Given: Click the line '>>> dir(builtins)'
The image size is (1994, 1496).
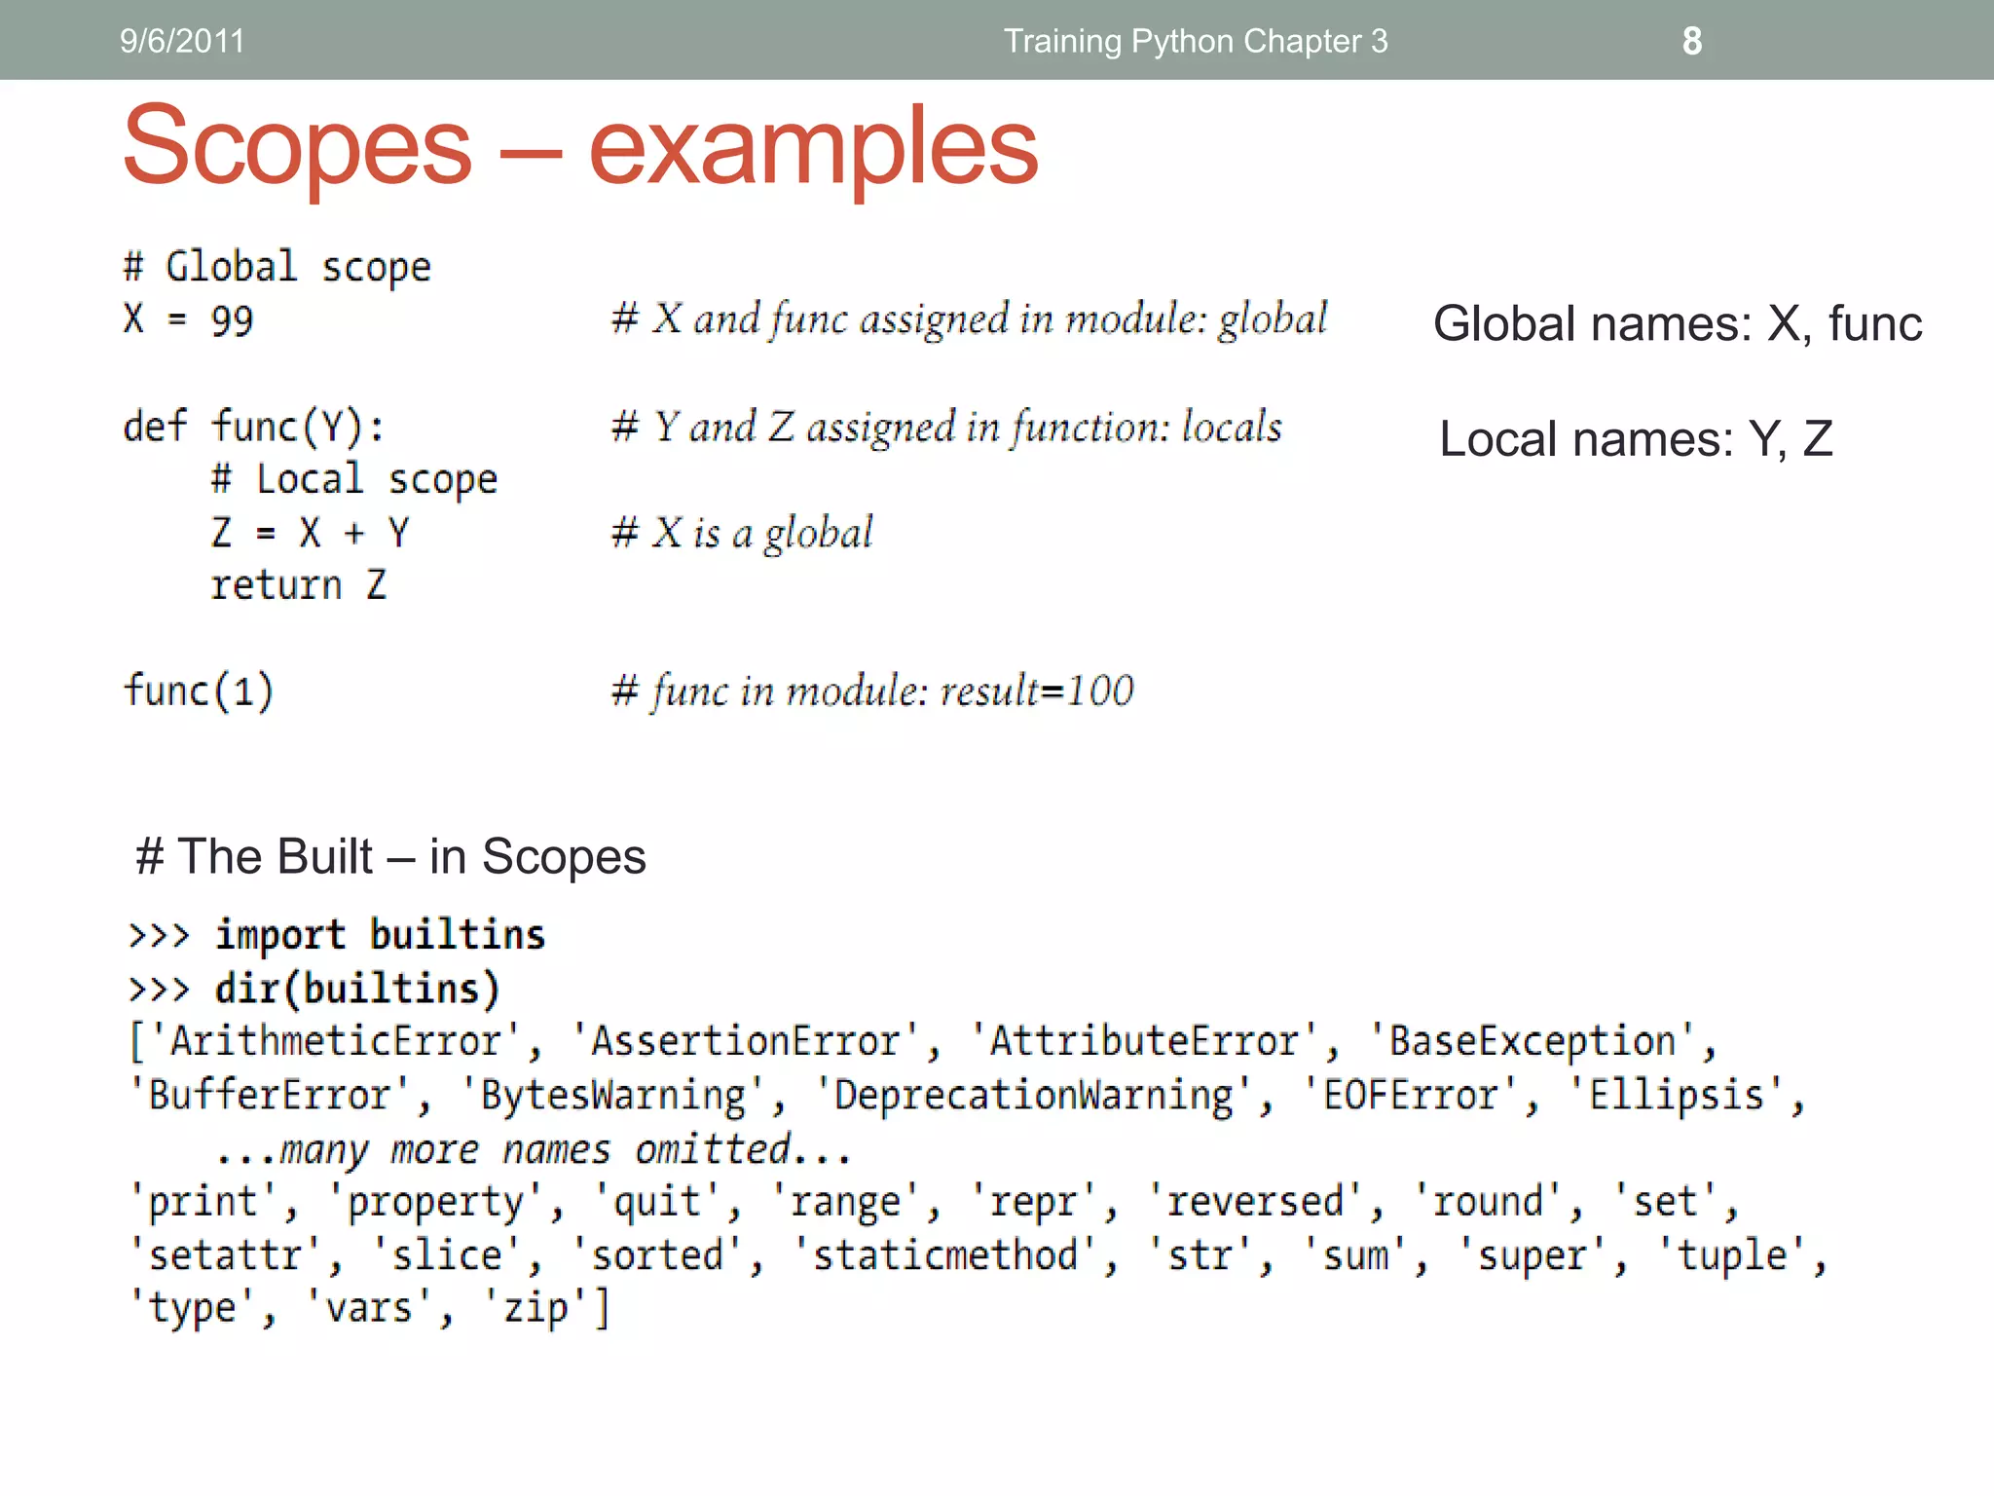Looking at the screenshot, I should coord(314,989).
